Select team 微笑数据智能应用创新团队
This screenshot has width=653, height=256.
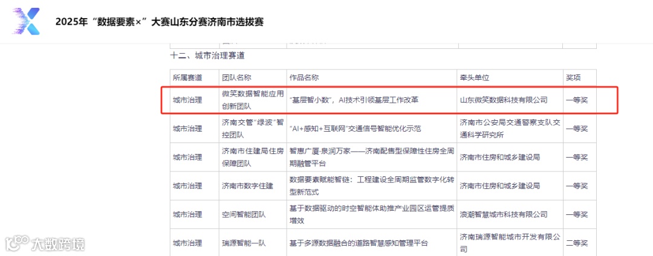(253, 100)
